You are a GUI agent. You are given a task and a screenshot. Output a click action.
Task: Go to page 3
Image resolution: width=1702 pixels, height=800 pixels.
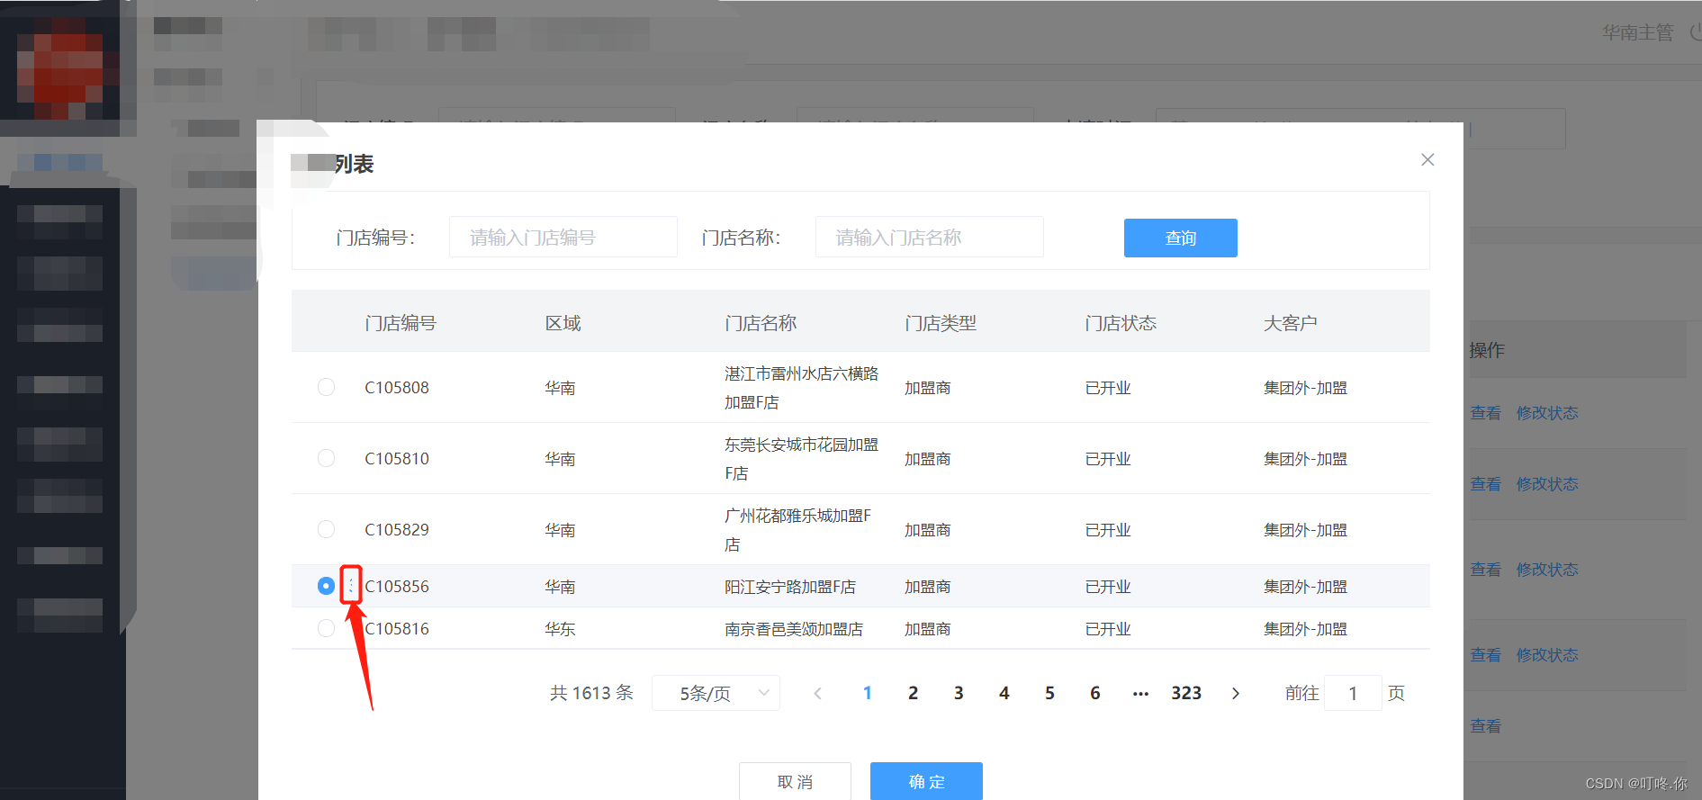coord(959,693)
